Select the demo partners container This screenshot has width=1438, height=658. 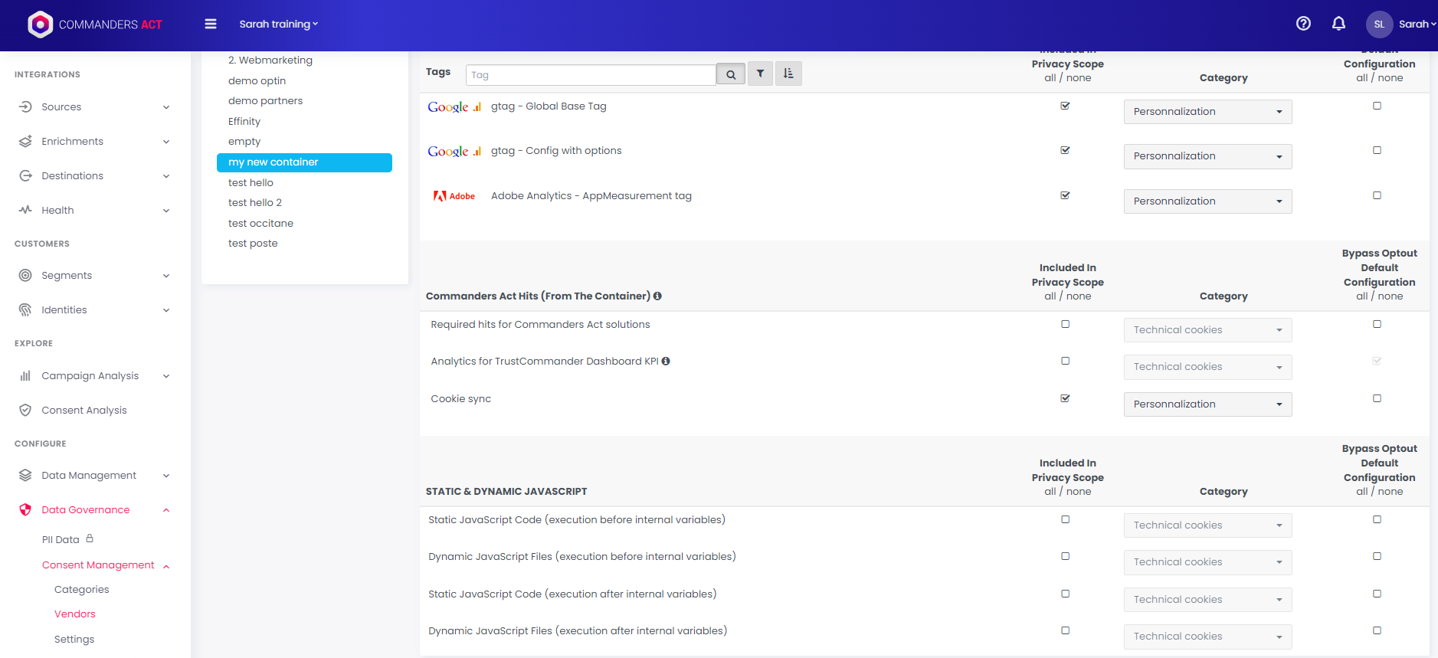click(x=265, y=101)
